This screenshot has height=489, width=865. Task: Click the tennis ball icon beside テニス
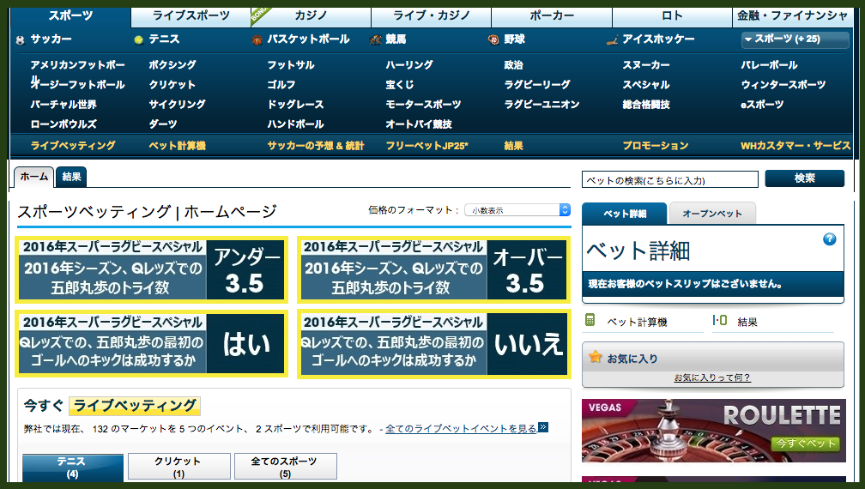pos(138,39)
